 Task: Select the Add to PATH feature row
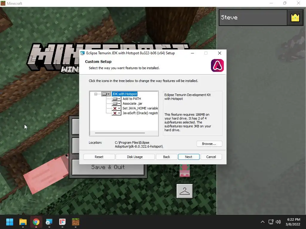click(x=132, y=99)
